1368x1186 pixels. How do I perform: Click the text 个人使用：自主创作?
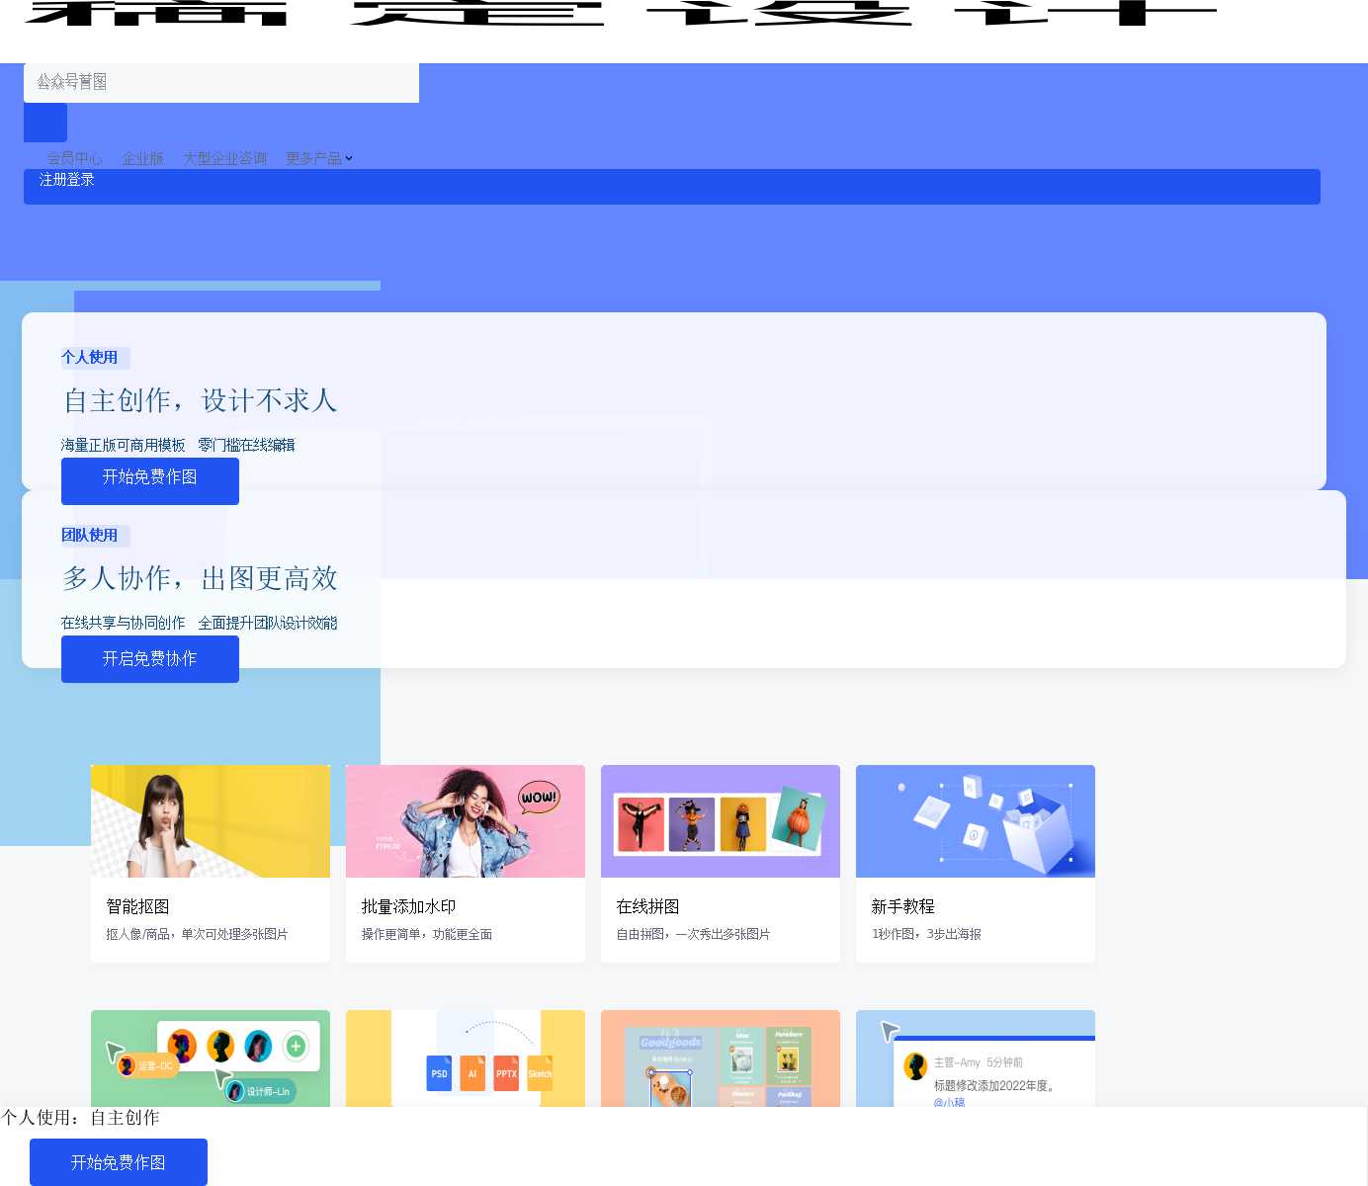tap(80, 1118)
